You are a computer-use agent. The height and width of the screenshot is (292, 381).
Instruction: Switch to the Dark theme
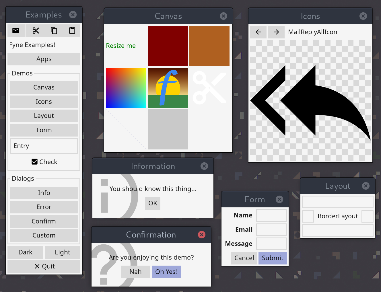(x=25, y=252)
